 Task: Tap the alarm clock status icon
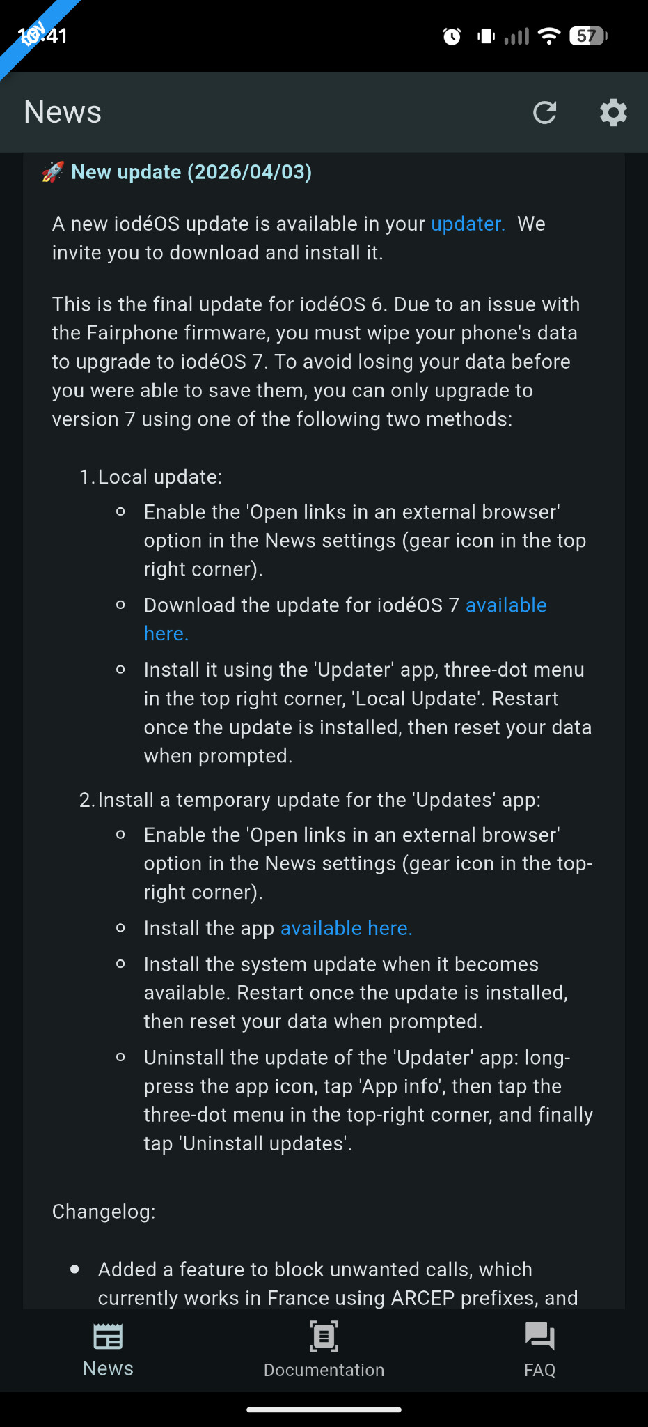(x=452, y=36)
